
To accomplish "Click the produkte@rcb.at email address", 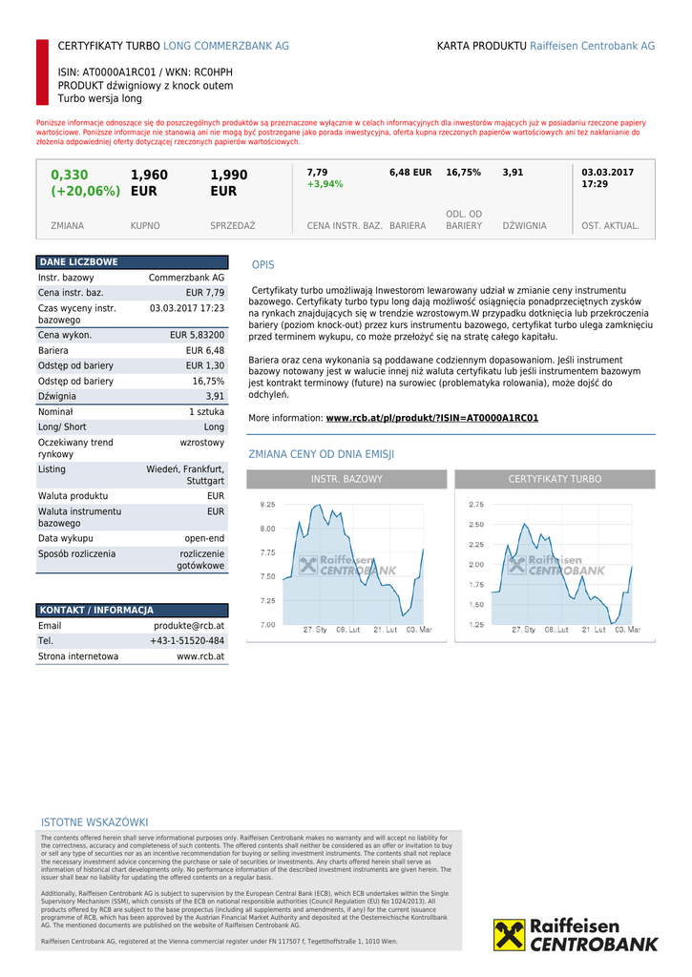I will [x=189, y=626].
